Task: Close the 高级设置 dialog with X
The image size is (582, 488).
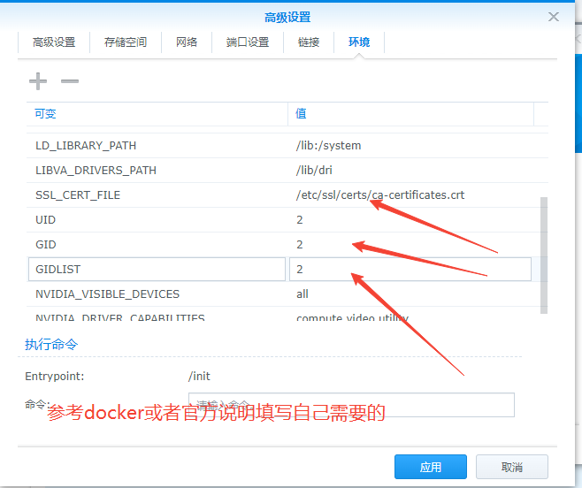Action: point(554,17)
